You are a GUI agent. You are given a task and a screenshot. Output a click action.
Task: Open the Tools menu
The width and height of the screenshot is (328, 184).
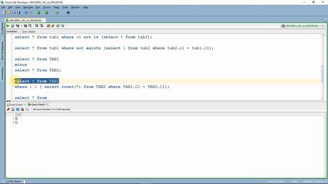point(65,7)
